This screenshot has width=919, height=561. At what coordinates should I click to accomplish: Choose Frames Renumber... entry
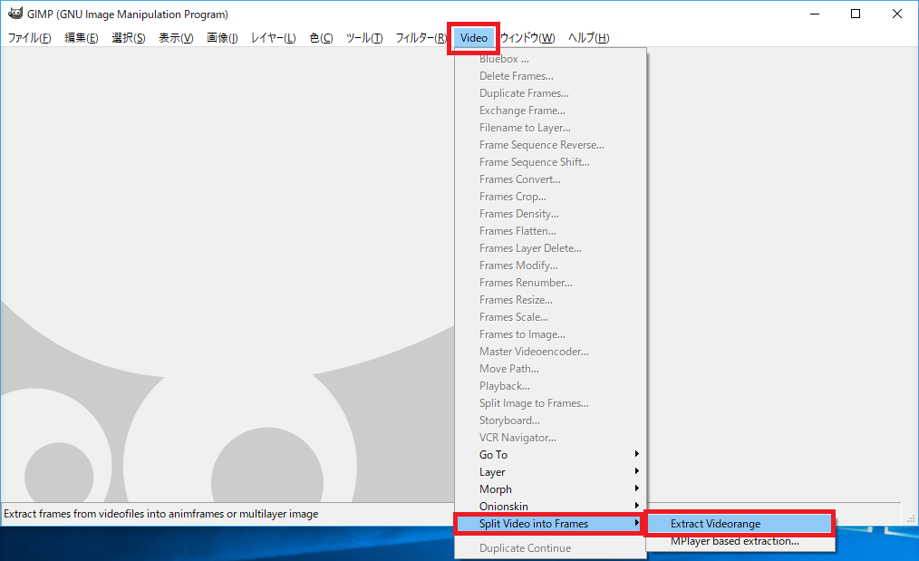point(550,283)
